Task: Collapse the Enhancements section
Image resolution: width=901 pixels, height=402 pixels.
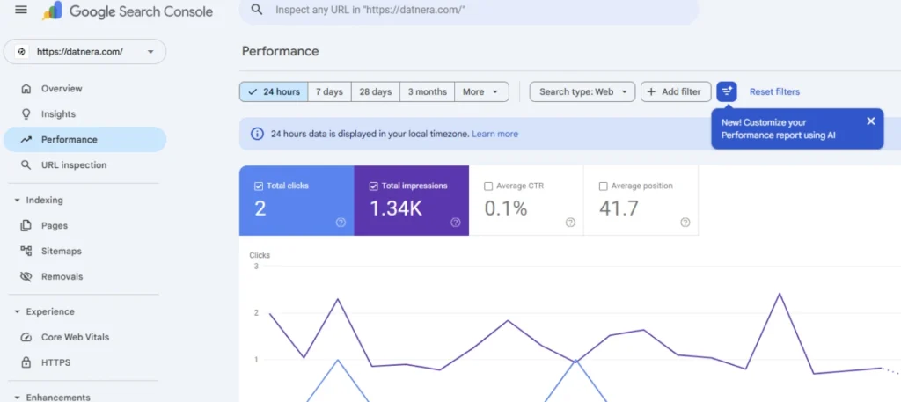Action: coord(18,398)
